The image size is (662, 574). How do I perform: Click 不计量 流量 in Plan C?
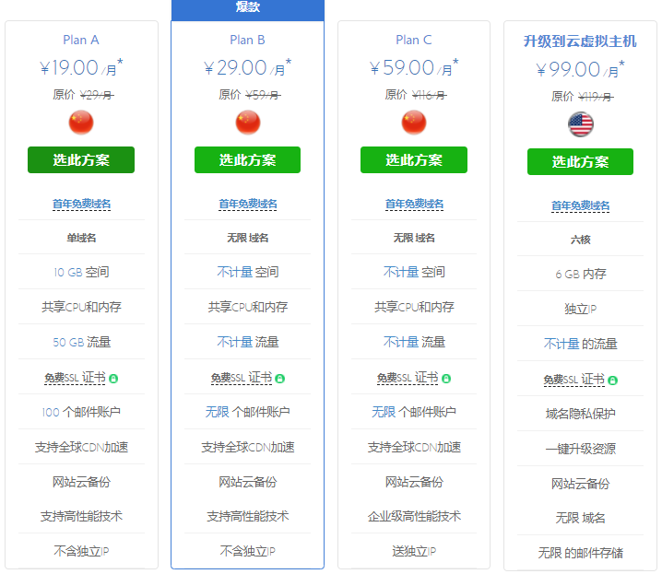pos(414,342)
